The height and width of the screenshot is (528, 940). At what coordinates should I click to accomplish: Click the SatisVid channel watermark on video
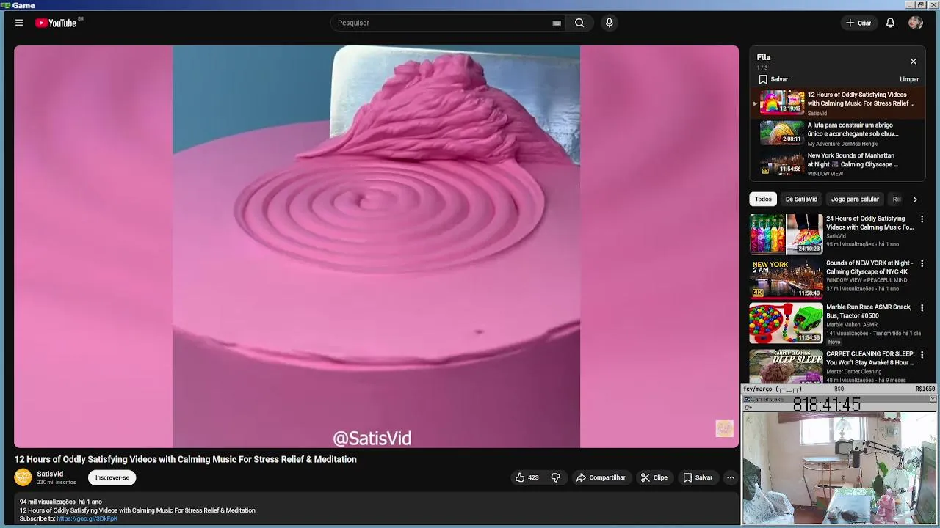[724, 429]
